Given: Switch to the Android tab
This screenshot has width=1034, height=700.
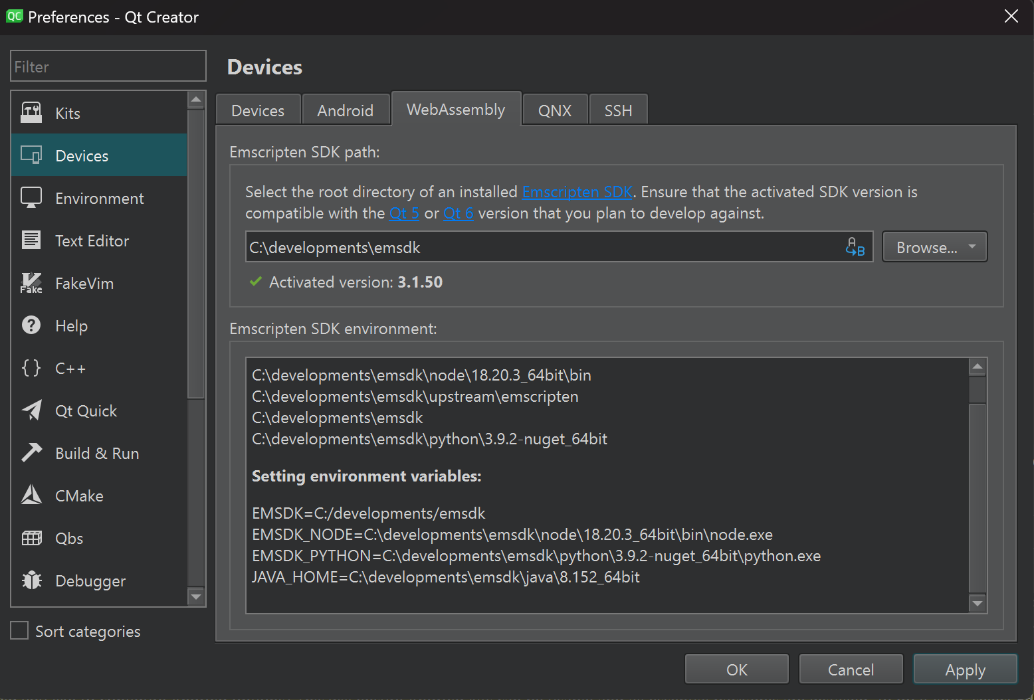Looking at the screenshot, I should (345, 110).
